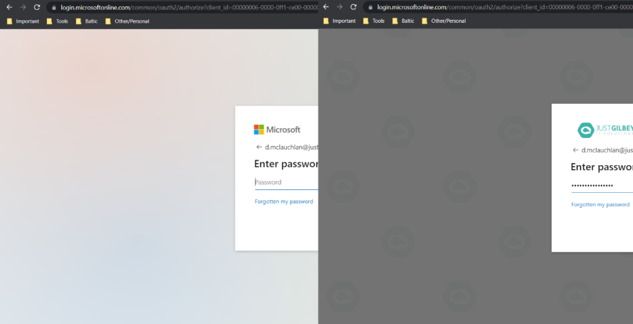
Task: Click the padlock icon in the right browser address bar
Action: coord(370,7)
